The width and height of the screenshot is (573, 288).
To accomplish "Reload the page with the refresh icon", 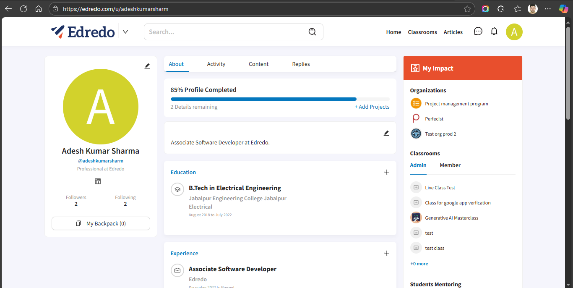I will coord(23,9).
